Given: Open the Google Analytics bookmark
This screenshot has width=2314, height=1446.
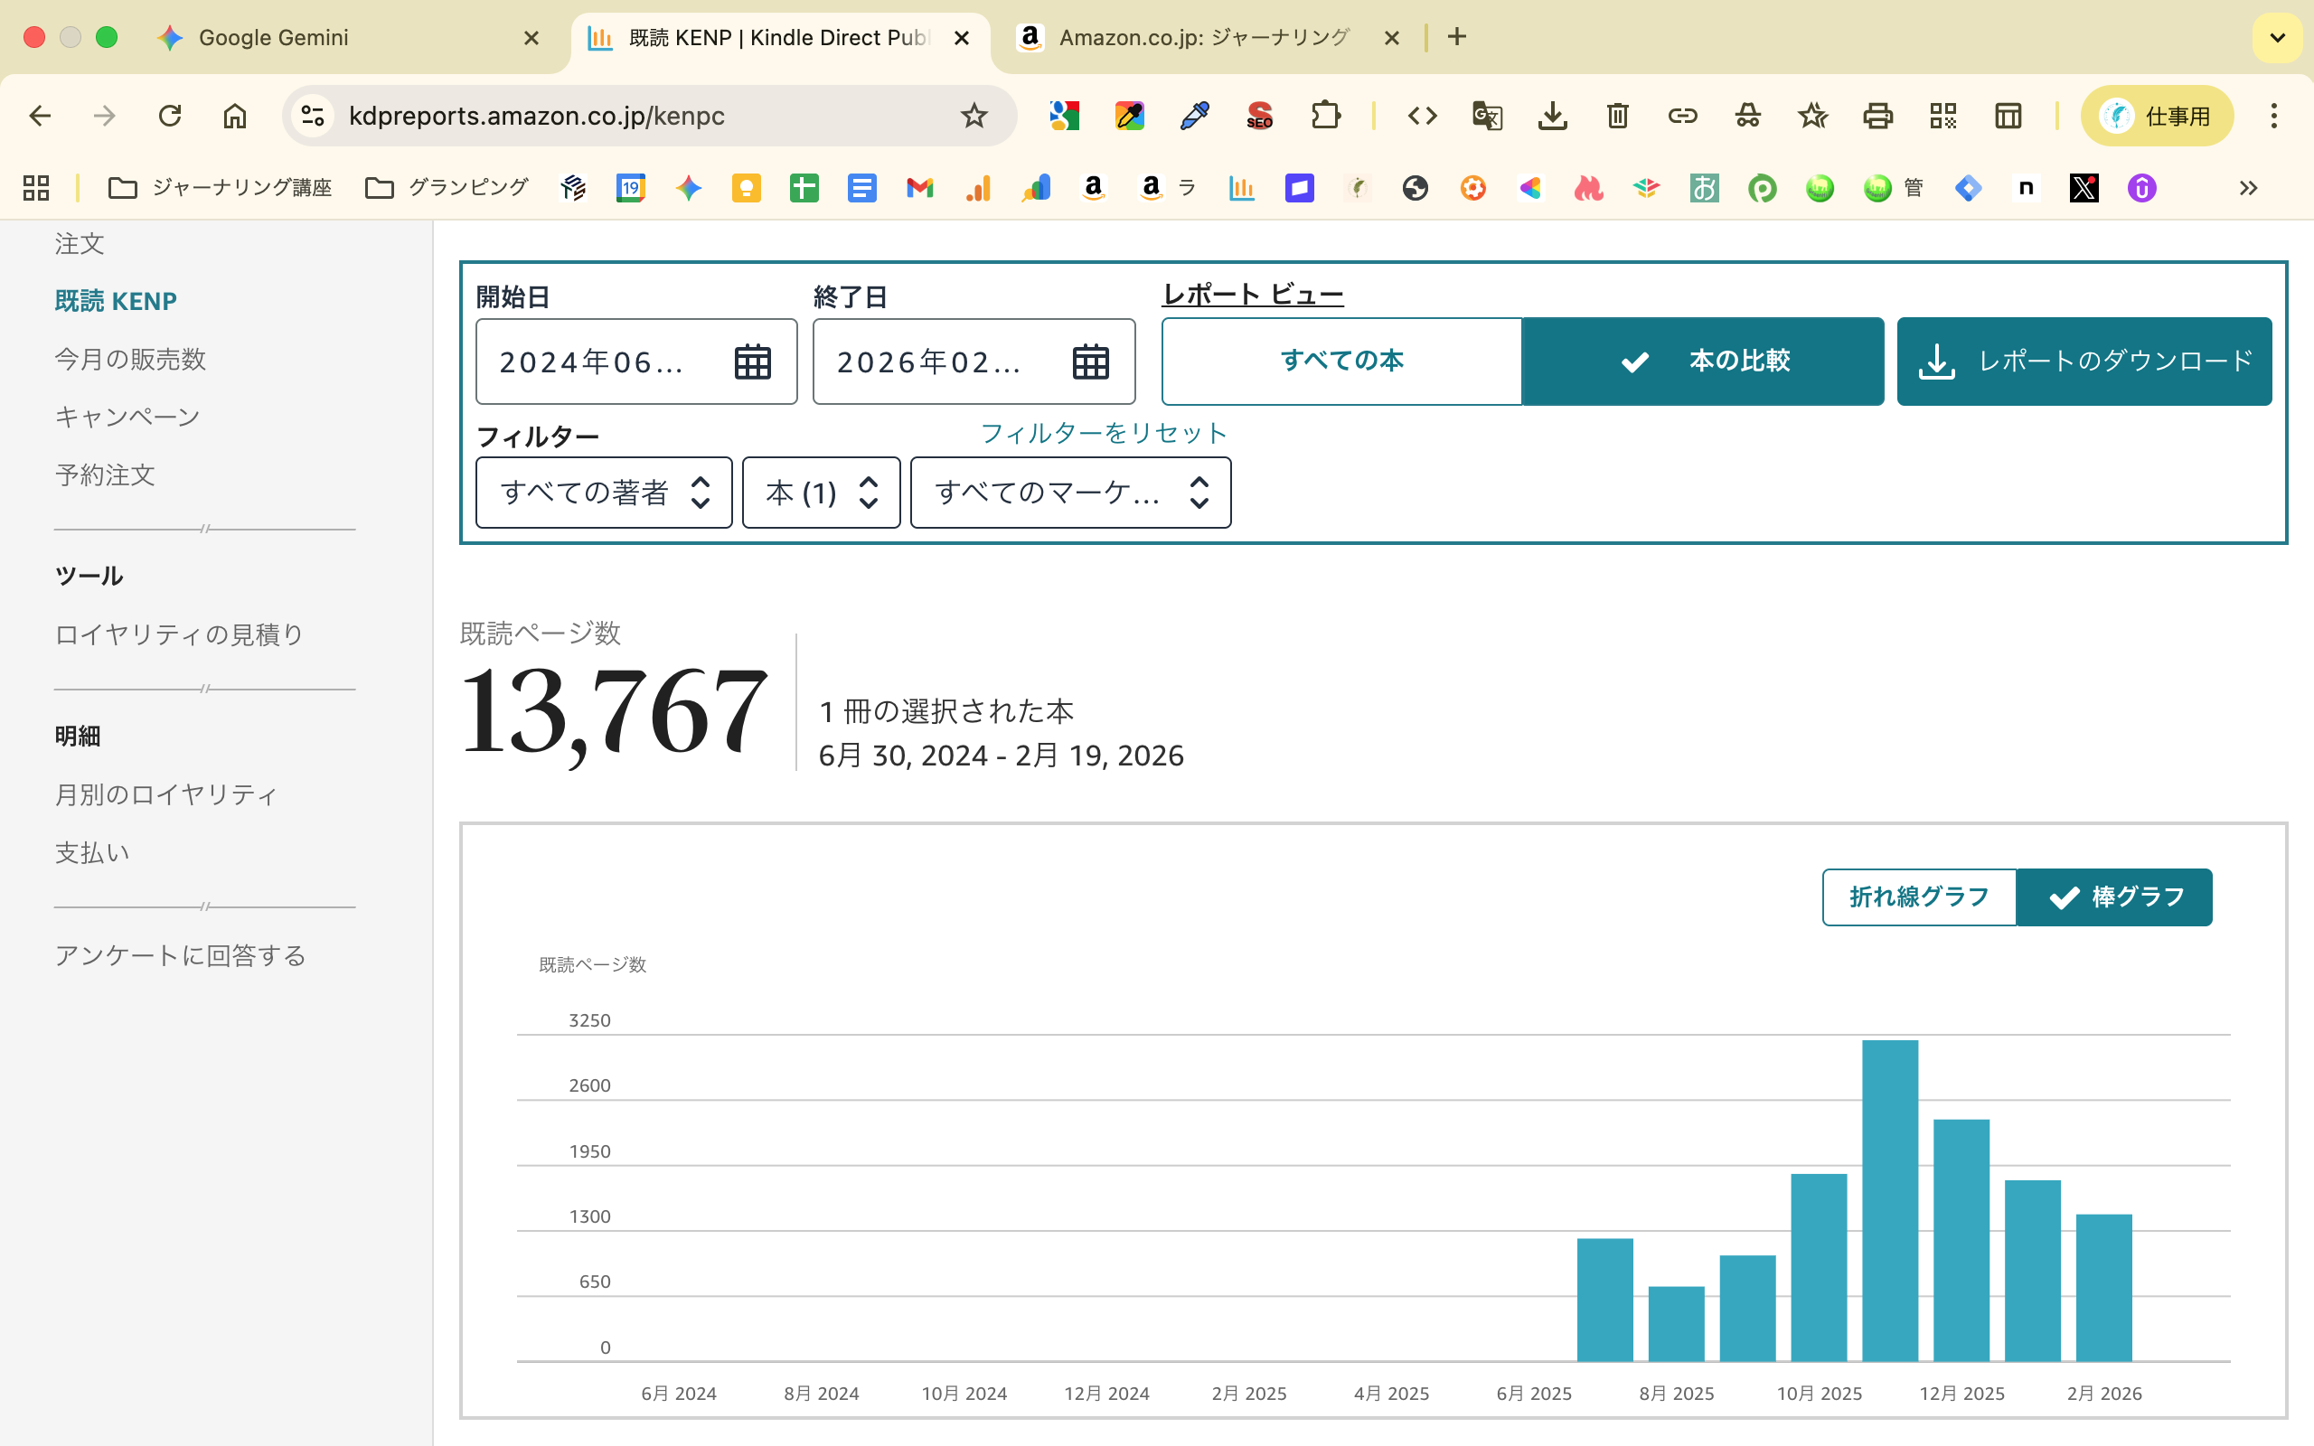Looking at the screenshot, I should [x=977, y=187].
